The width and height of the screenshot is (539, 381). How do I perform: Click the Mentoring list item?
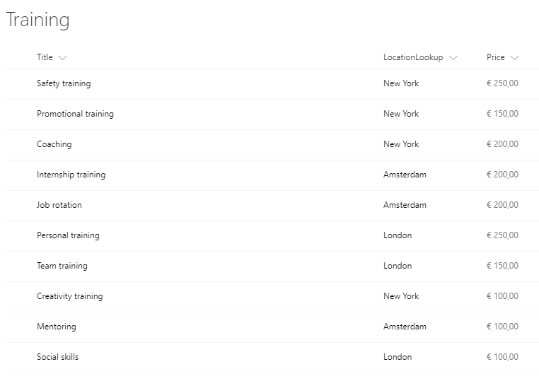(x=57, y=327)
